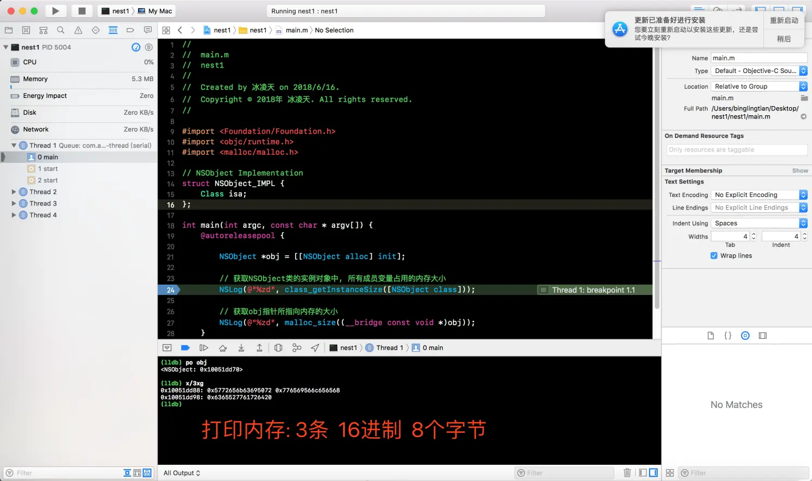This screenshot has height=481, width=812.
Task: Open the Breakpoint navigator
Action: click(130, 30)
